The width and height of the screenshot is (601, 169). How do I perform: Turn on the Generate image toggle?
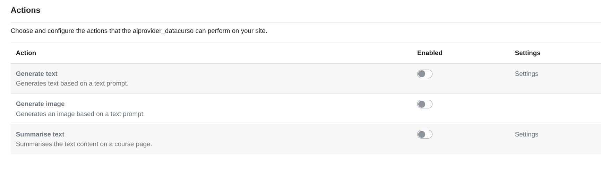[424, 104]
